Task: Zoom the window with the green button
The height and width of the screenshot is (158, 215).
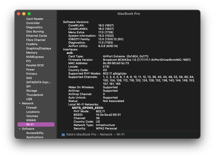Action: [x=29, y=14]
